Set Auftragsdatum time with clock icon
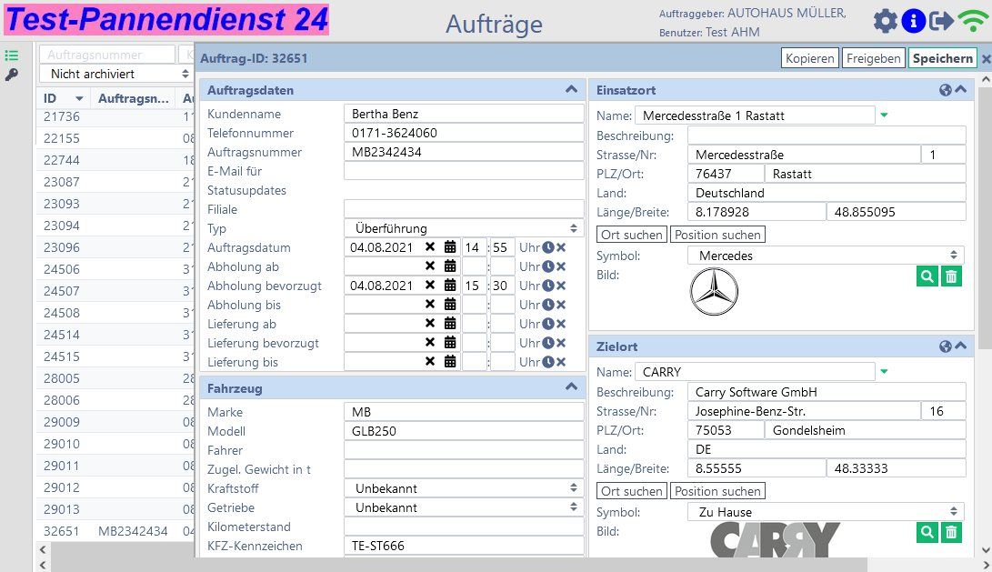The image size is (992, 572). click(548, 247)
